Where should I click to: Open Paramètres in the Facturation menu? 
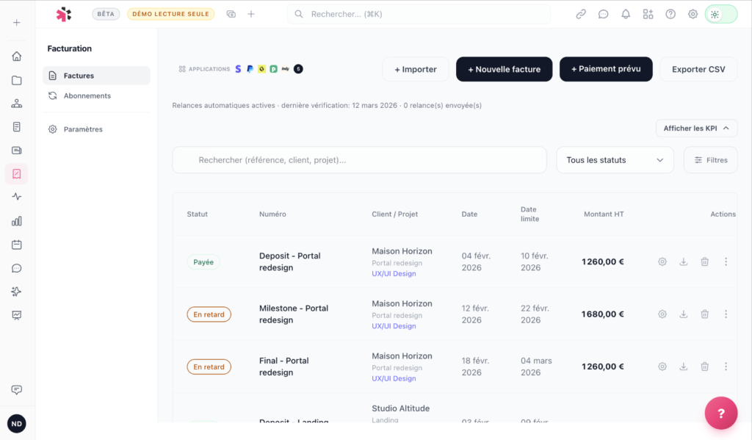(x=83, y=129)
